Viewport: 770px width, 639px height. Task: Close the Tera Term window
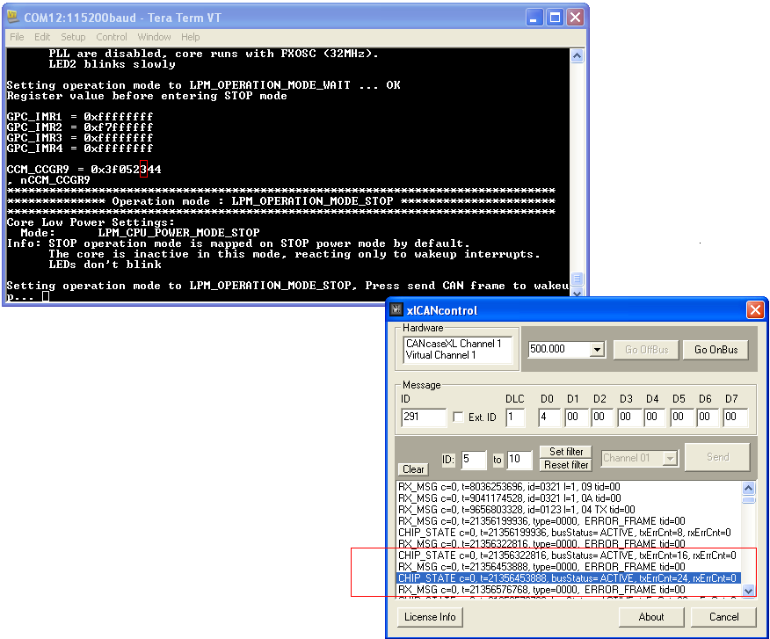pyautogui.click(x=576, y=18)
